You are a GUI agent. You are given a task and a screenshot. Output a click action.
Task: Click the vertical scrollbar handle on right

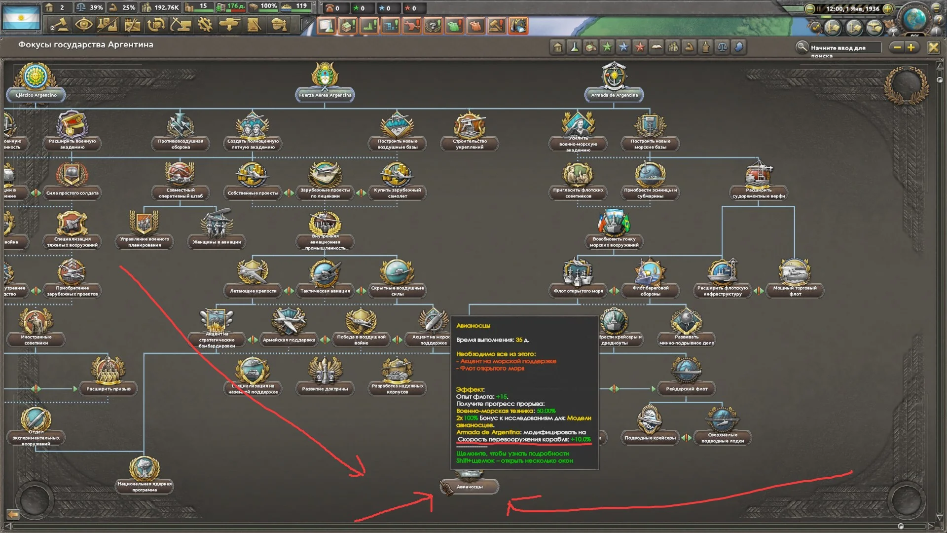click(939, 79)
